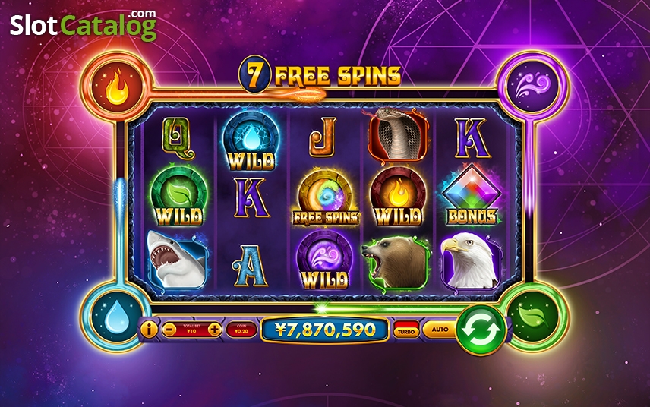
Task: Click the wind element orb
Action: point(533,87)
